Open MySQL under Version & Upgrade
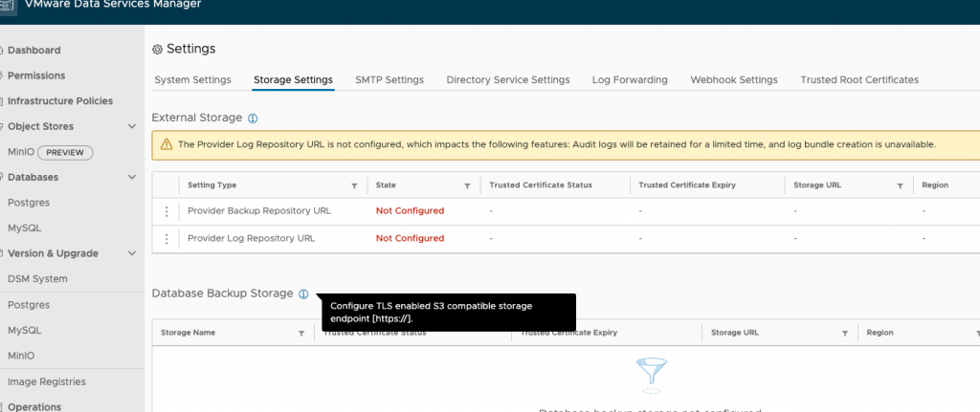The height and width of the screenshot is (412, 980). (24, 330)
